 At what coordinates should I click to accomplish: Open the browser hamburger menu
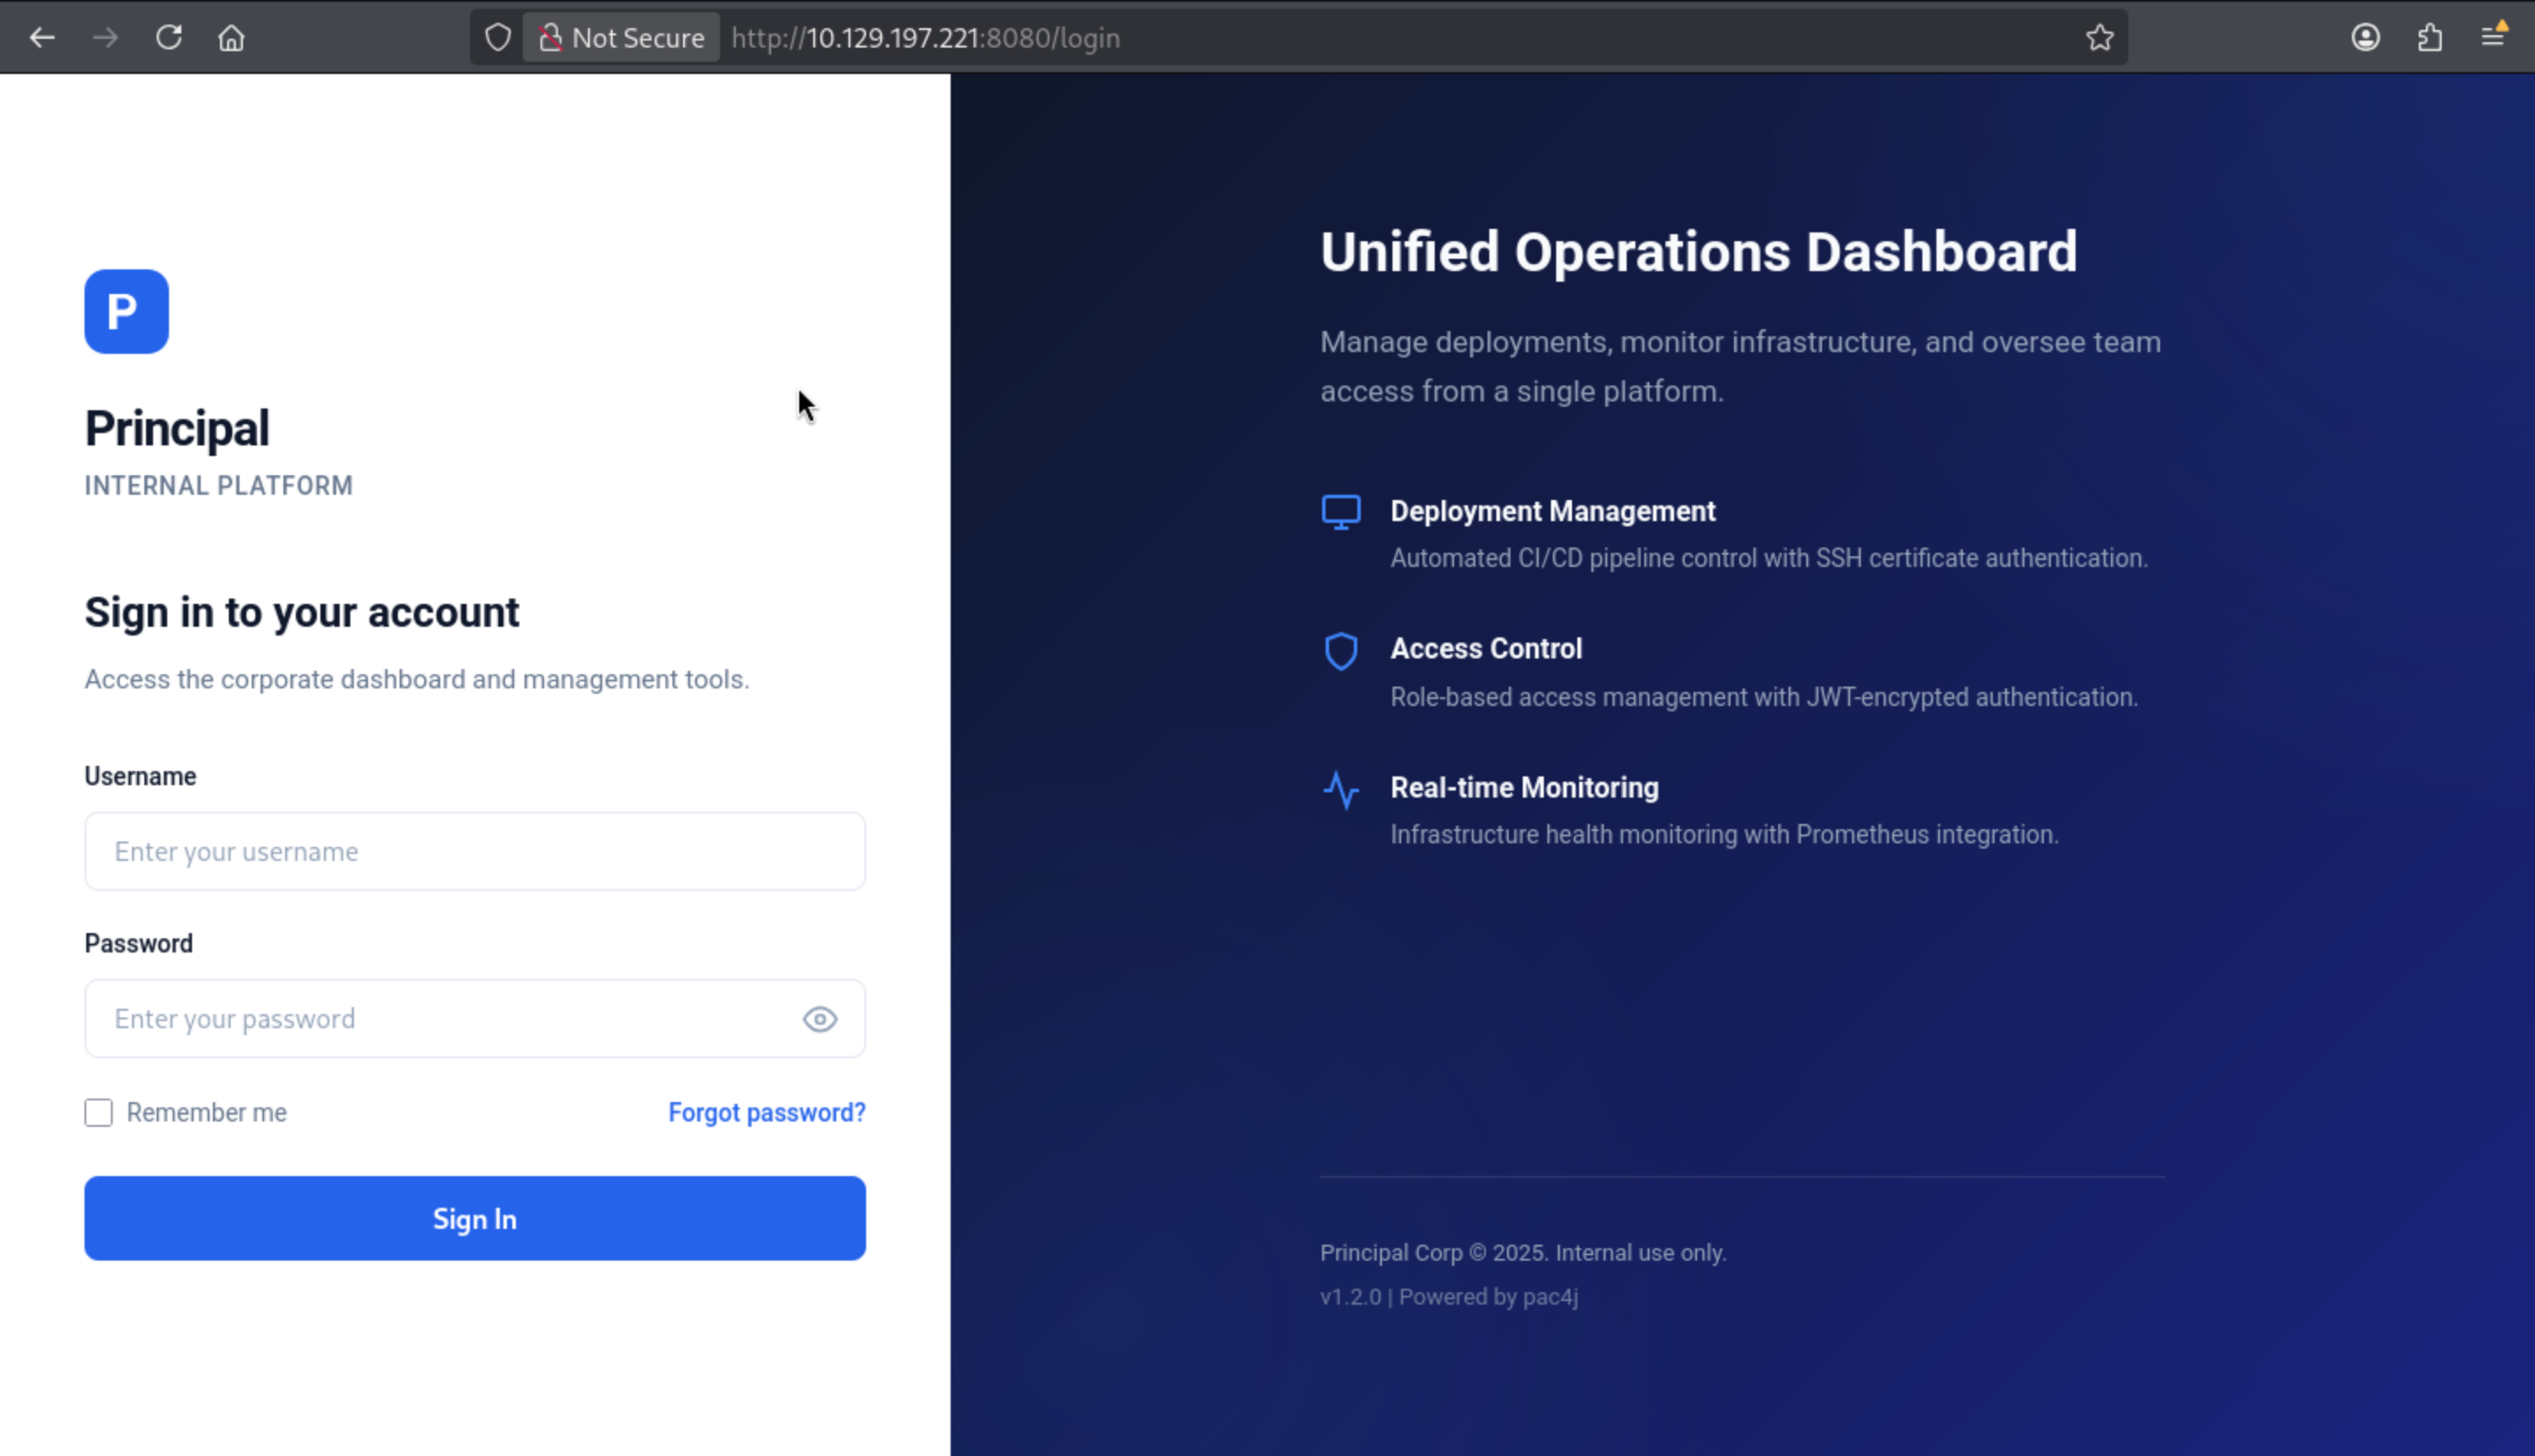2493,38
